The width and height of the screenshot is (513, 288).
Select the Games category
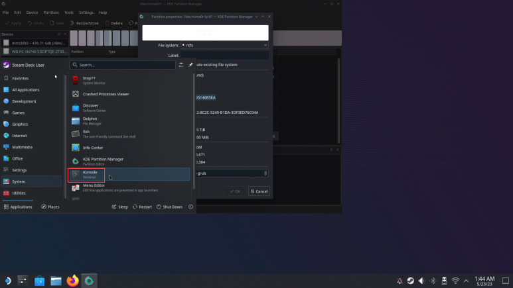click(x=31, y=113)
